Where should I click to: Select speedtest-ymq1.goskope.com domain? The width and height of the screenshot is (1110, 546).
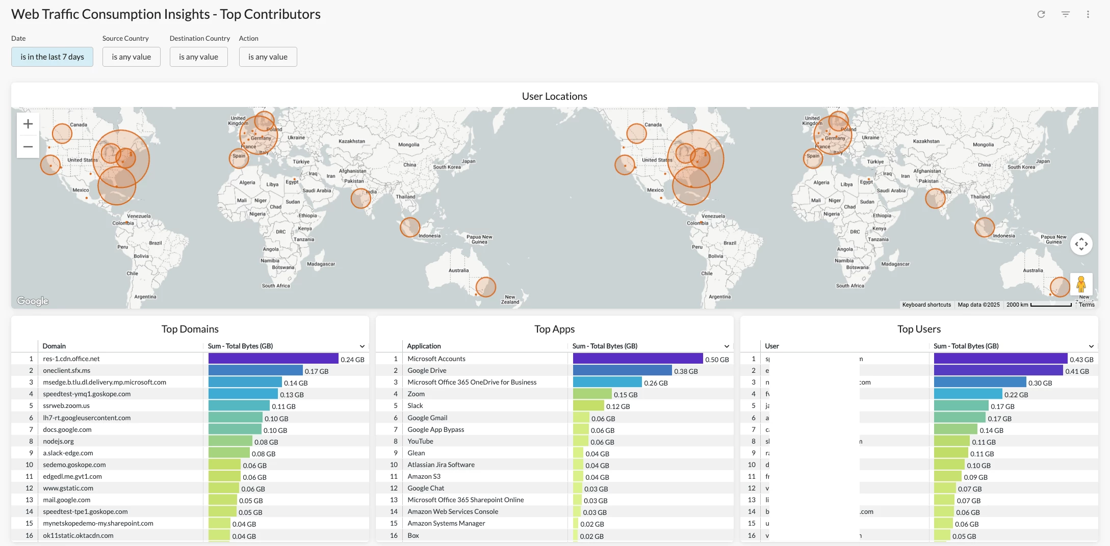coord(87,394)
